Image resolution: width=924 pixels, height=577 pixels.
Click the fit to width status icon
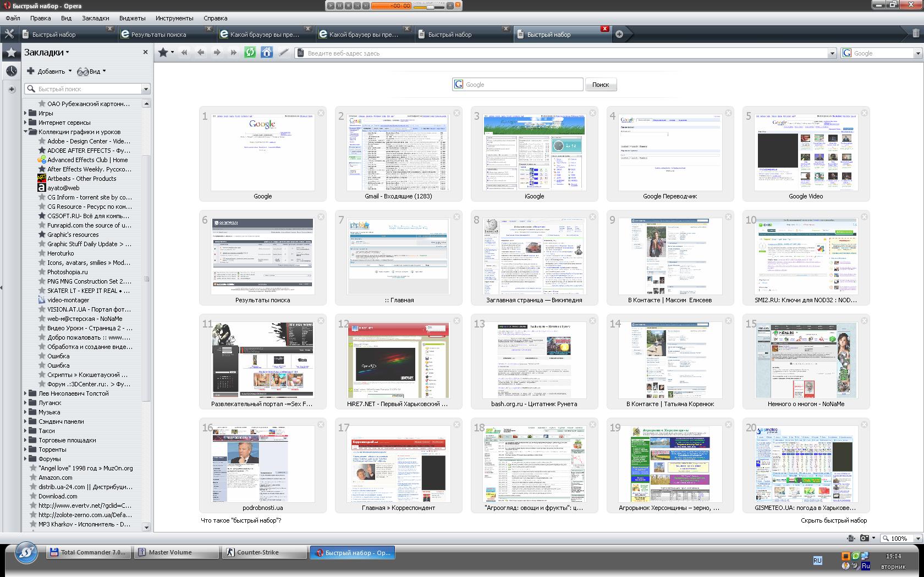(x=851, y=538)
